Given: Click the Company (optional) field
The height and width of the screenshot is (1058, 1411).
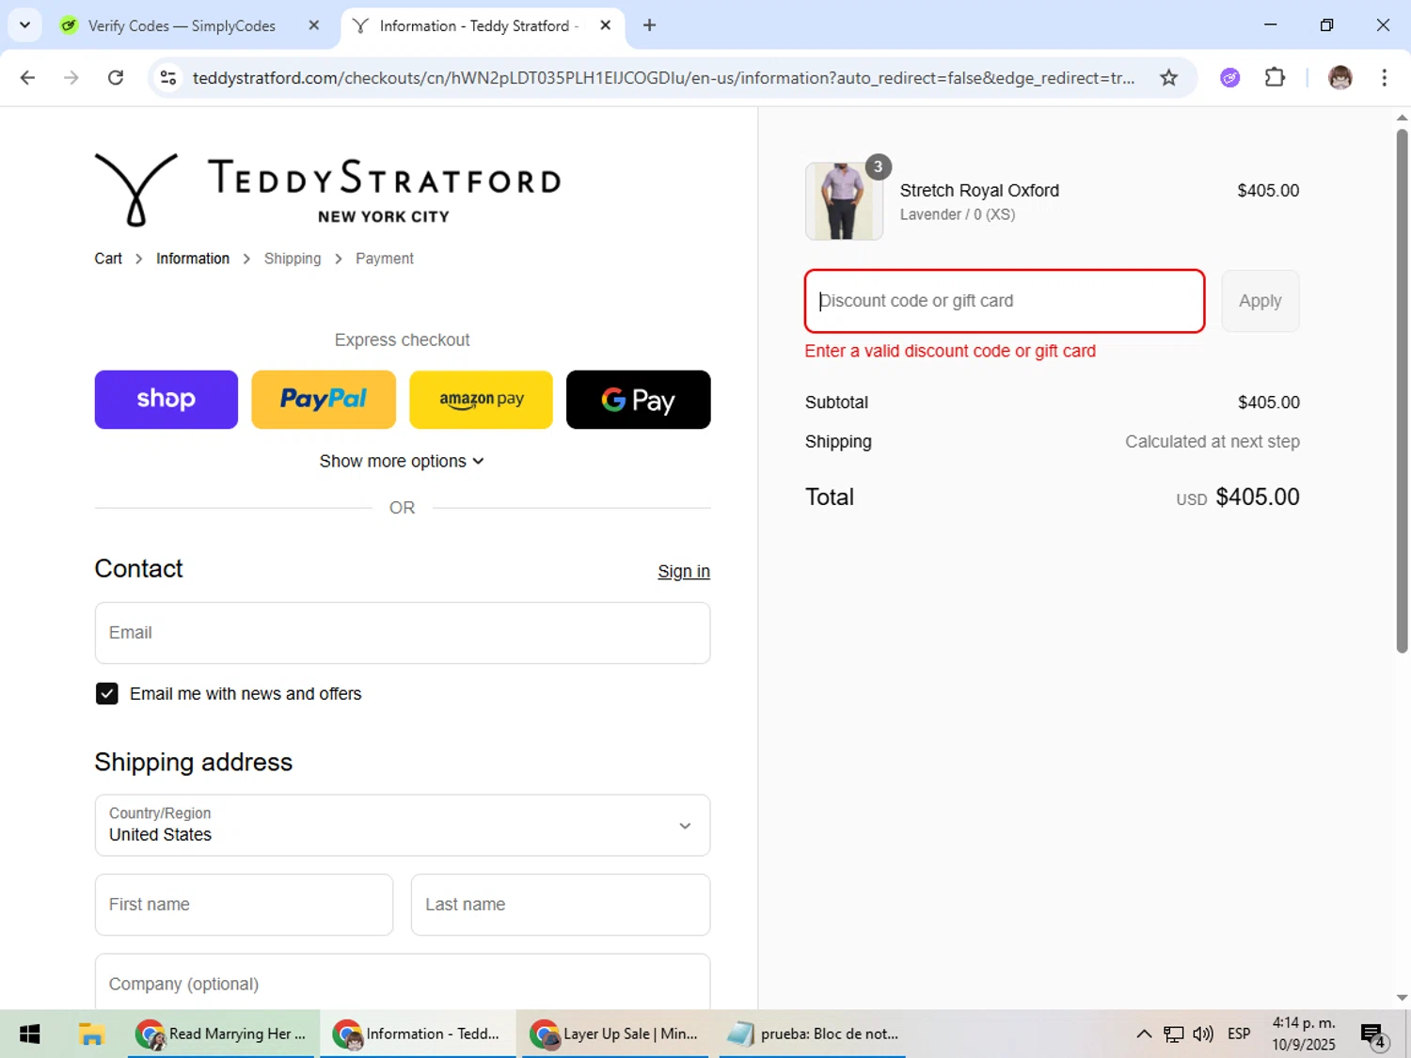Looking at the screenshot, I should tap(403, 983).
